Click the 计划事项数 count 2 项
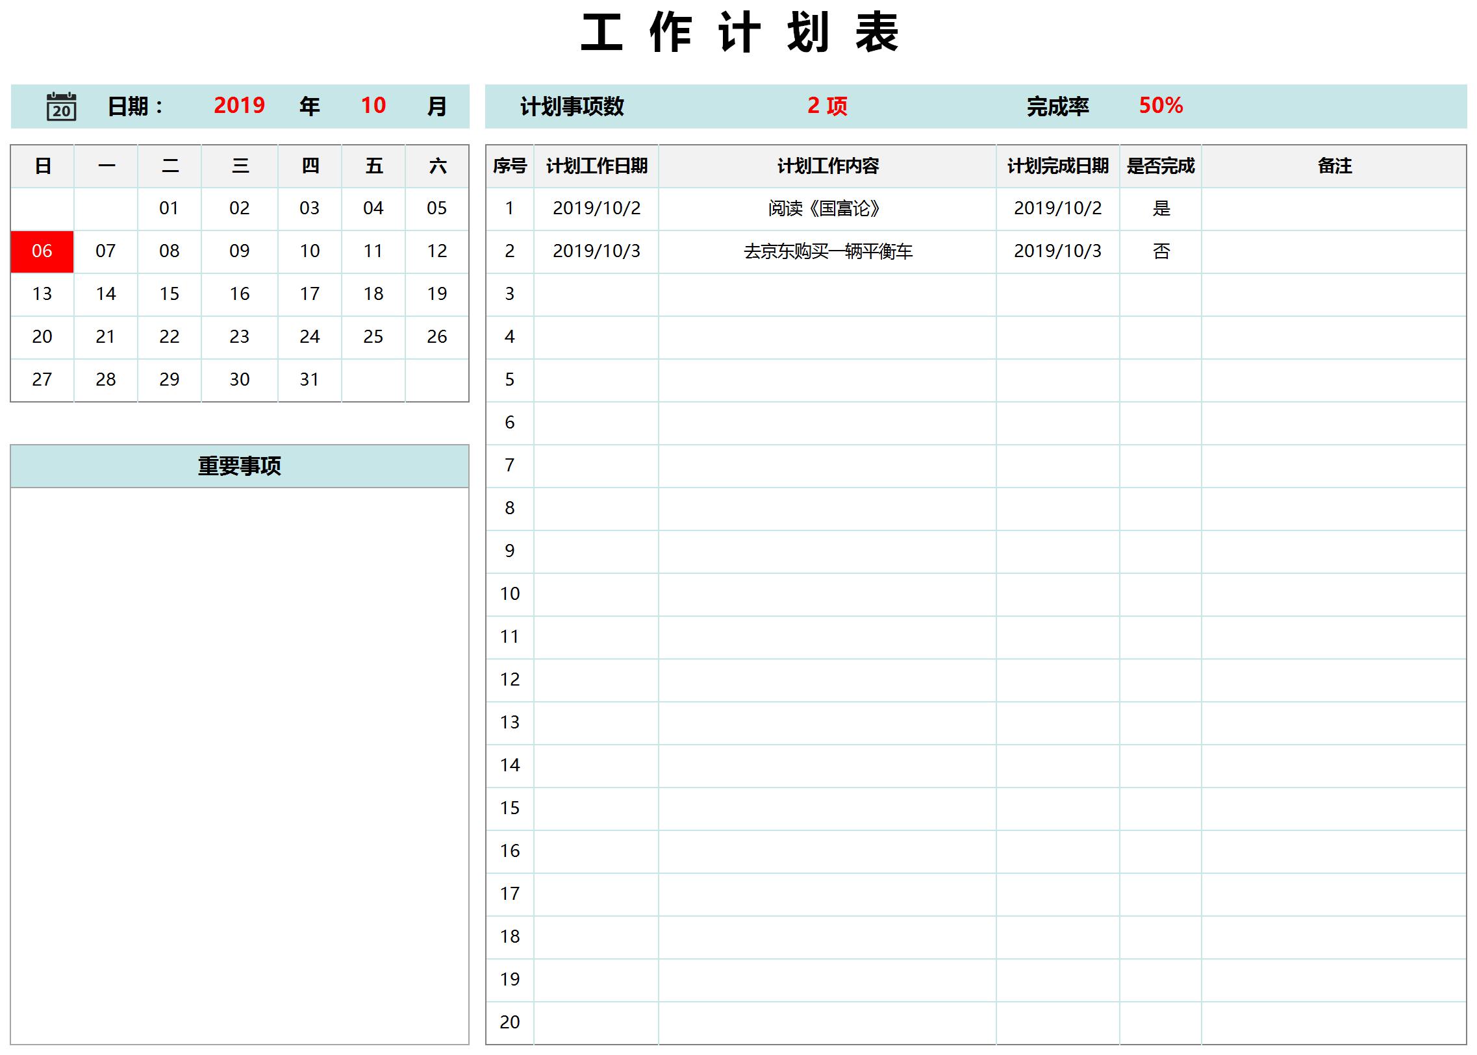This screenshot has height=1055, width=1477. (x=827, y=106)
